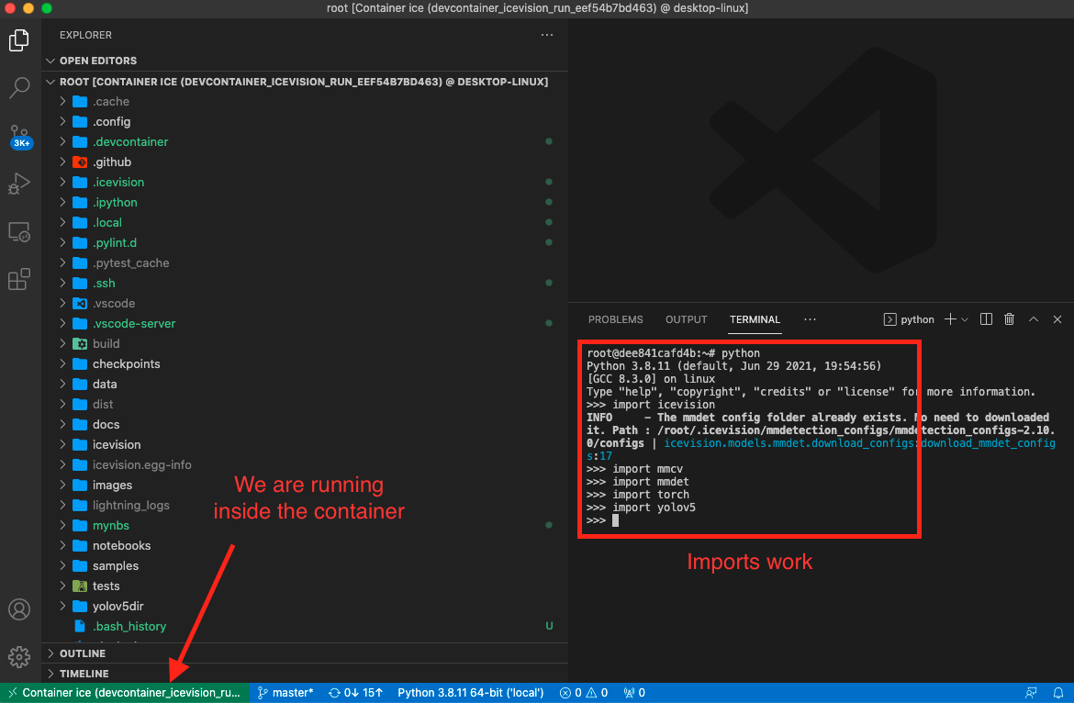Switch to the Output tab
The image size is (1074, 703).
(686, 319)
